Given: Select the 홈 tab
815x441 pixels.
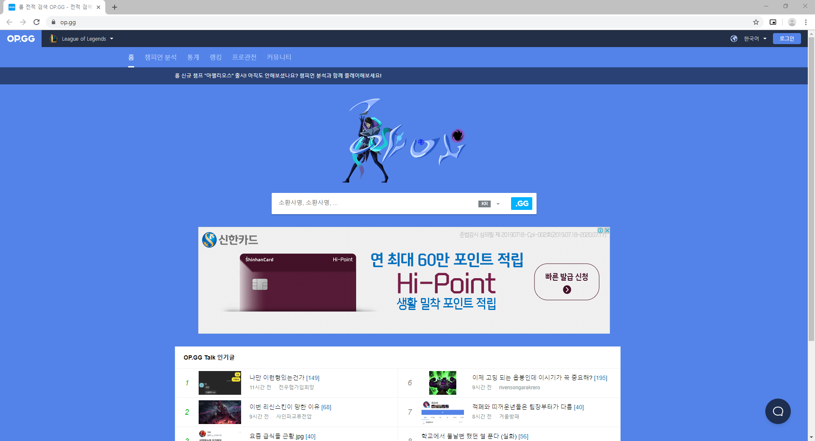Looking at the screenshot, I should coord(131,57).
